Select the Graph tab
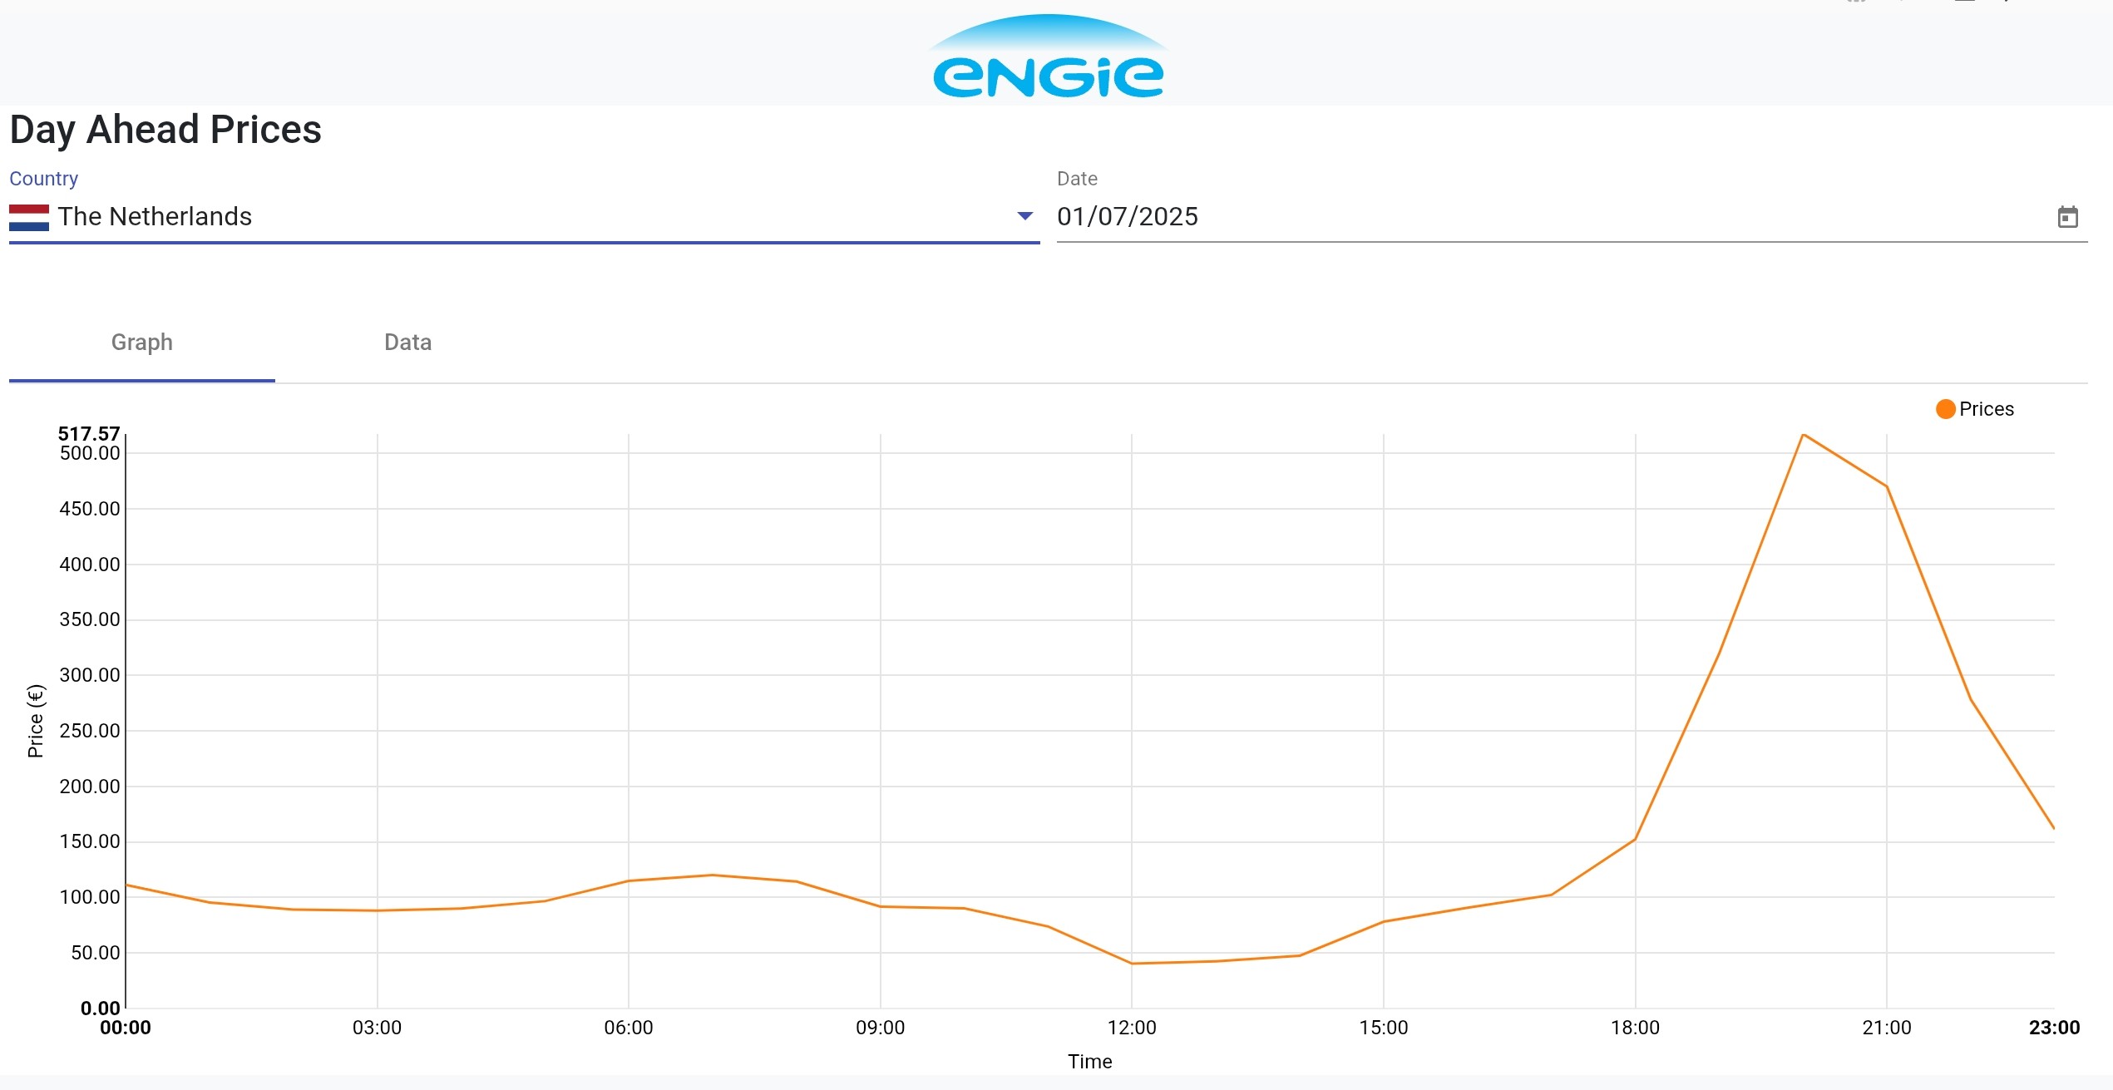This screenshot has height=1090, width=2113. click(x=142, y=343)
